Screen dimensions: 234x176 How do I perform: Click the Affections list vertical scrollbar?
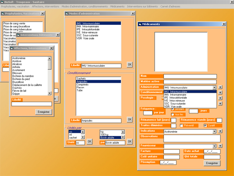pyautogui.click(x=50, y=76)
